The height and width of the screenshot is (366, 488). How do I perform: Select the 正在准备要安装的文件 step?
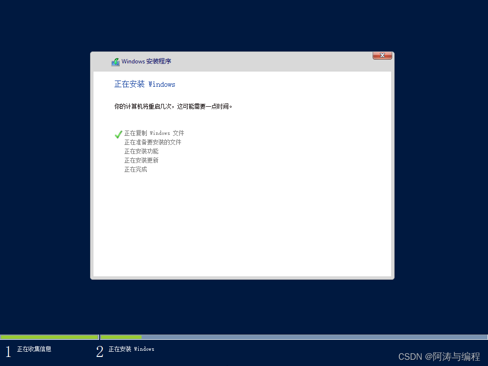point(152,142)
